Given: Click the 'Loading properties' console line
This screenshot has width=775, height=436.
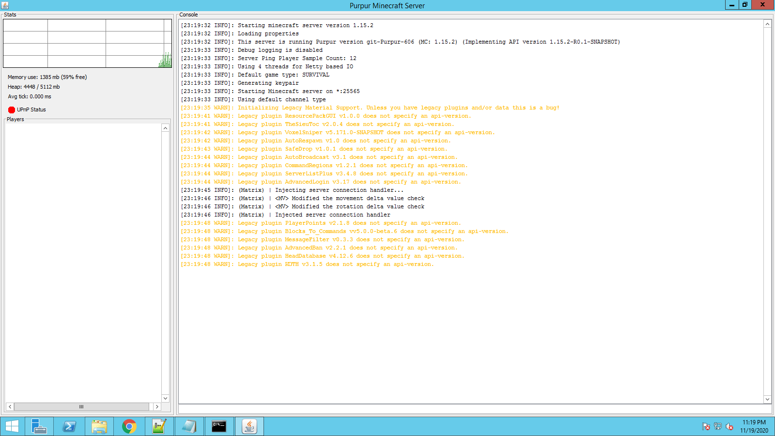Looking at the screenshot, I should 240,33.
